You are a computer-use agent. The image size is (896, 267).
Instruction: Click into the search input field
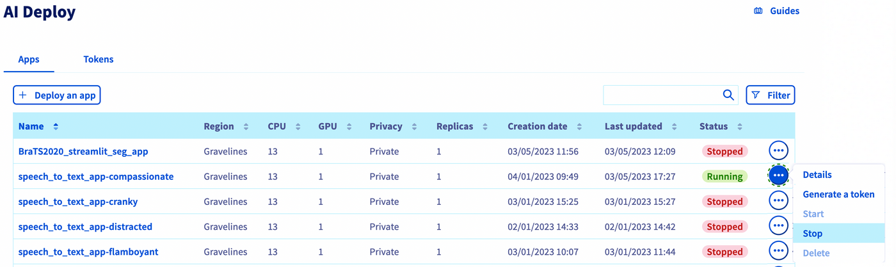tap(660, 95)
